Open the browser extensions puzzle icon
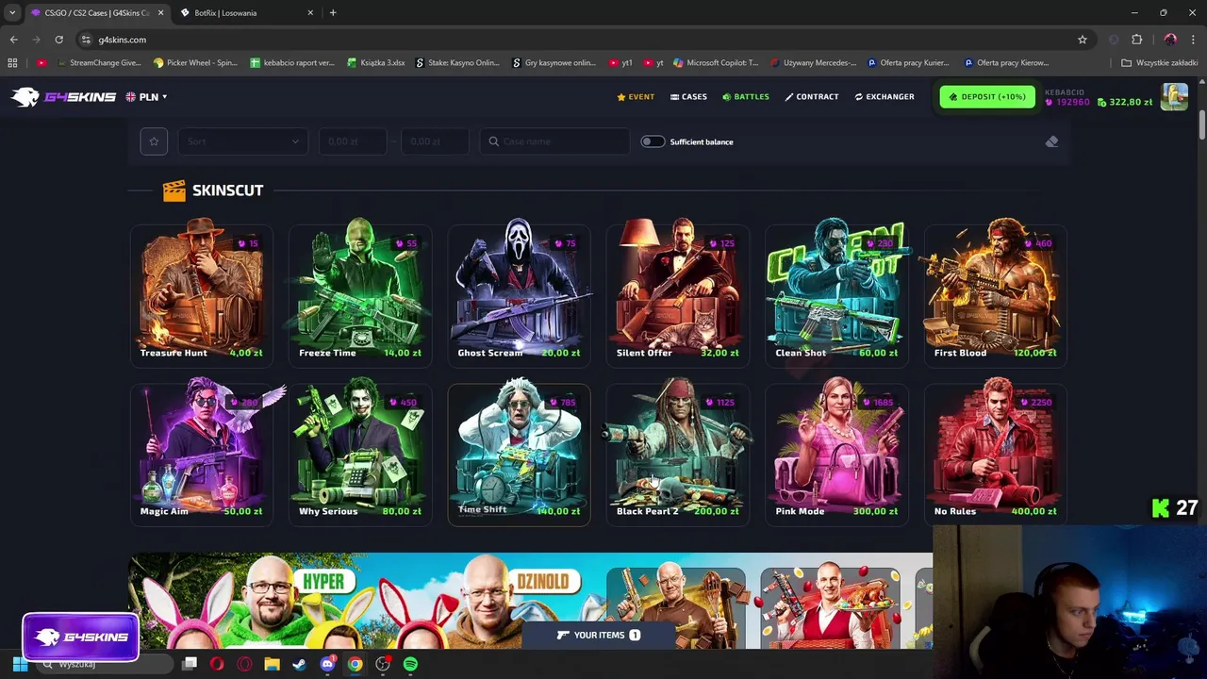The image size is (1207, 679). click(x=1136, y=40)
